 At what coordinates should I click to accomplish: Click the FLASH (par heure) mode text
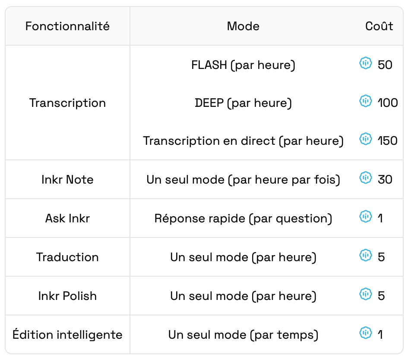pyautogui.click(x=243, y=66)
